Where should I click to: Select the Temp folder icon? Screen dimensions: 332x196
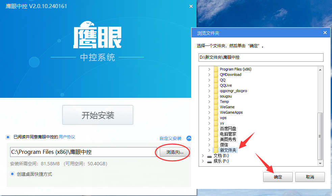coord(216,102)
